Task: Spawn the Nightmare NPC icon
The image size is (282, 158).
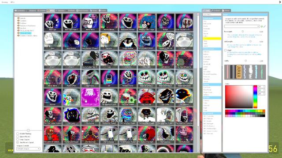Action: point(90,78)
